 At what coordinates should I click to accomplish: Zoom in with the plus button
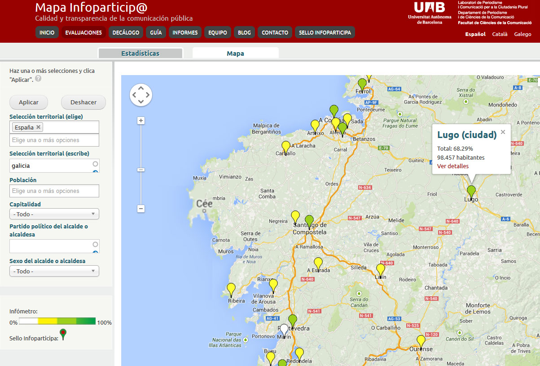[141, 121]
